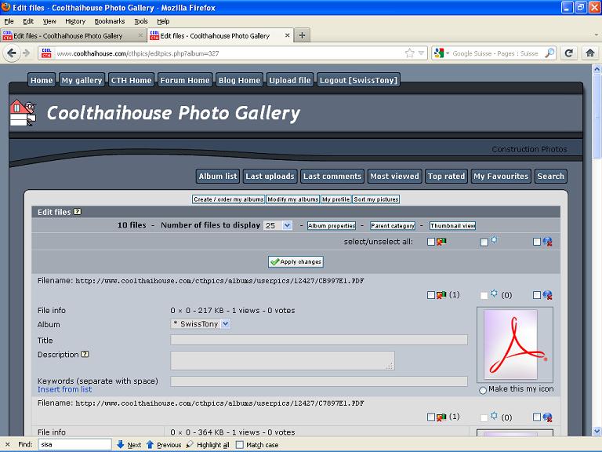Click the Title input field
Screen dimensions: 602x452
(x=318, y=340)
